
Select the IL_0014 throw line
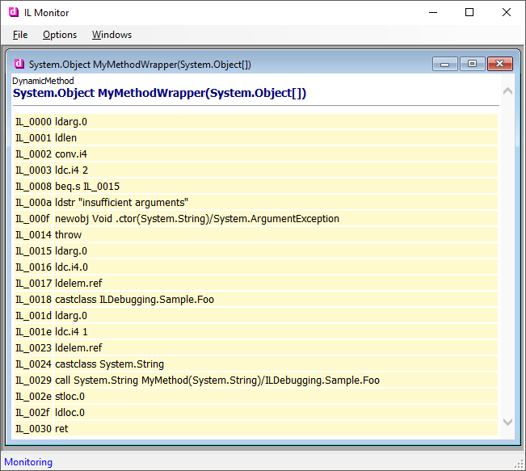[x=256, y=234]
